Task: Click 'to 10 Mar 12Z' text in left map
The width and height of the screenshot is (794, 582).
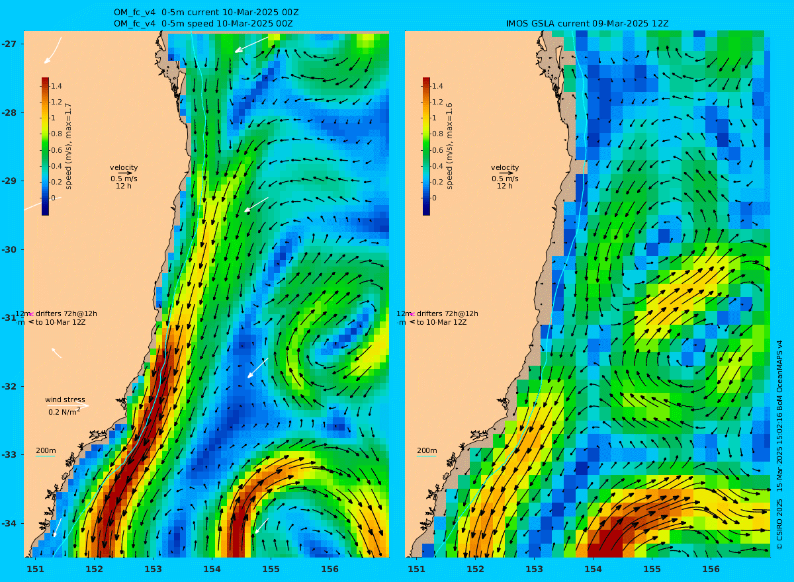Action: point(61,322)
